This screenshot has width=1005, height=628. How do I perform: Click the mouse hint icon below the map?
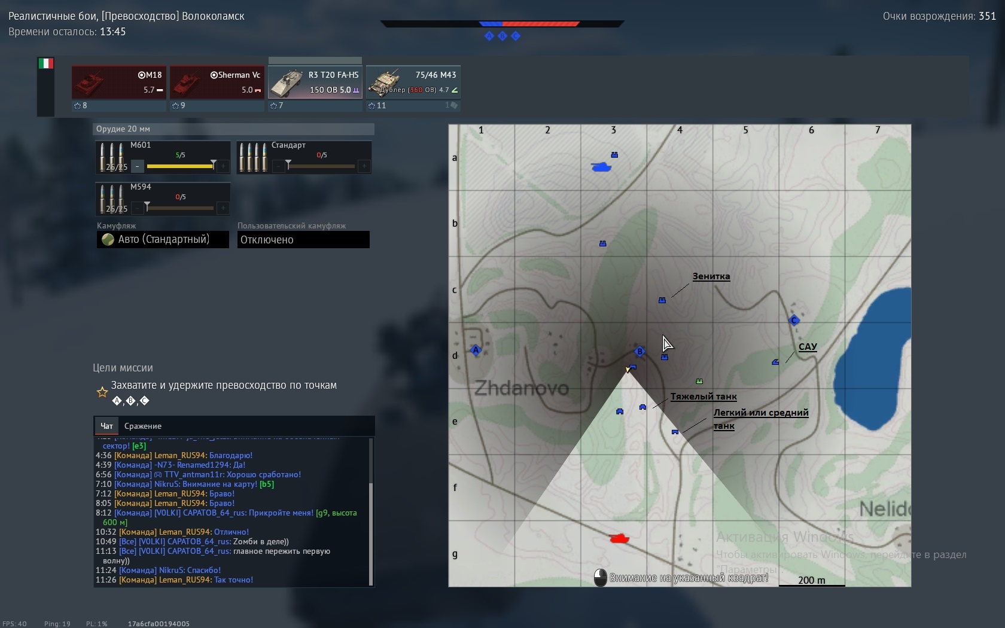[x=600, y=577]
